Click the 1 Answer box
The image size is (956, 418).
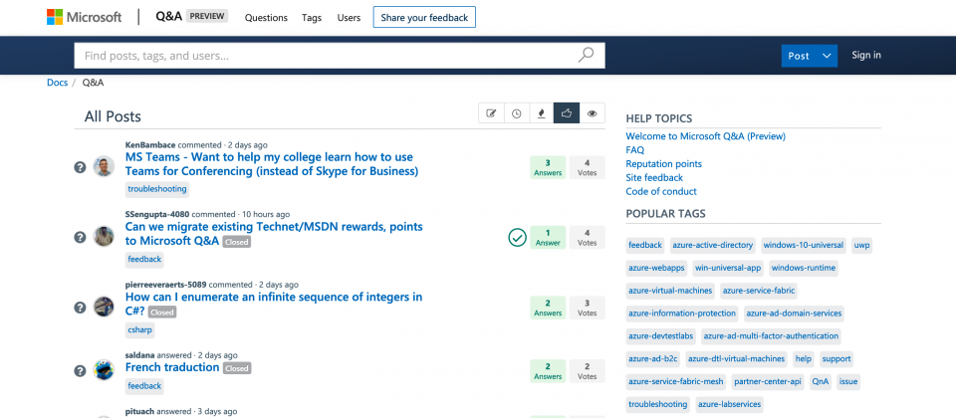[548, 237]
